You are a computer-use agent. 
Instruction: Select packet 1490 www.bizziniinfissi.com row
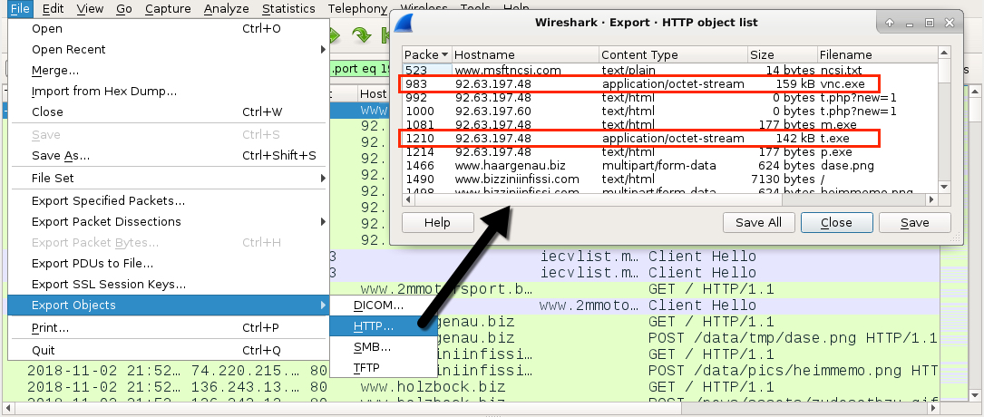point(670,179)
